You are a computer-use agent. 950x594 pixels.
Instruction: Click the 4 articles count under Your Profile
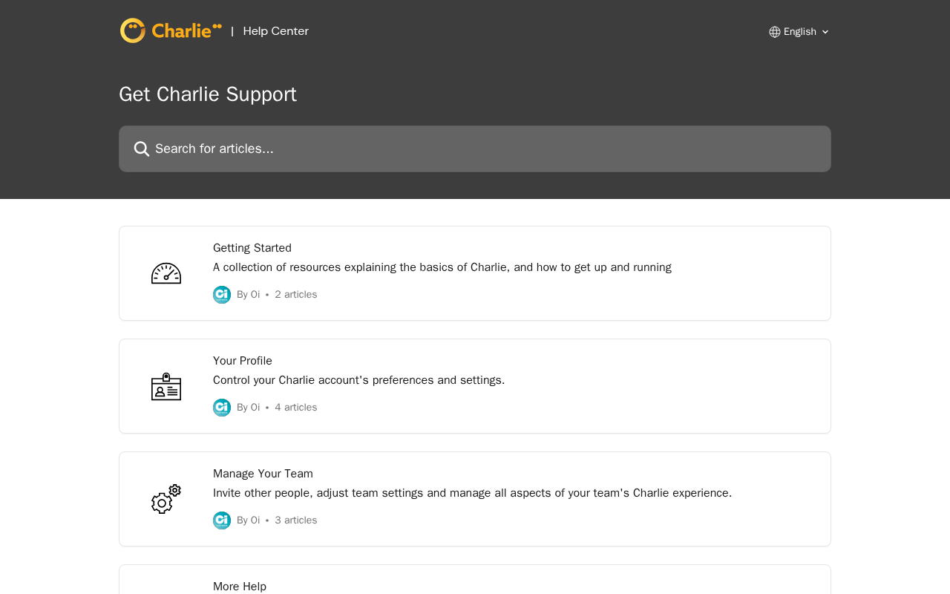click(x=295, y=408)
